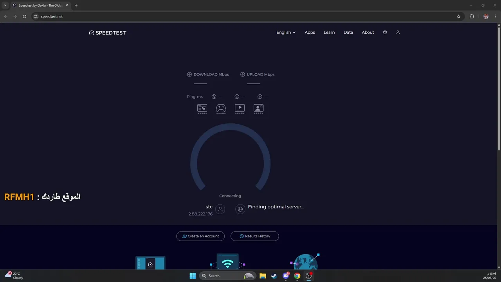Select the Speedtest by Ookla tab

click(x=41, y=5)
